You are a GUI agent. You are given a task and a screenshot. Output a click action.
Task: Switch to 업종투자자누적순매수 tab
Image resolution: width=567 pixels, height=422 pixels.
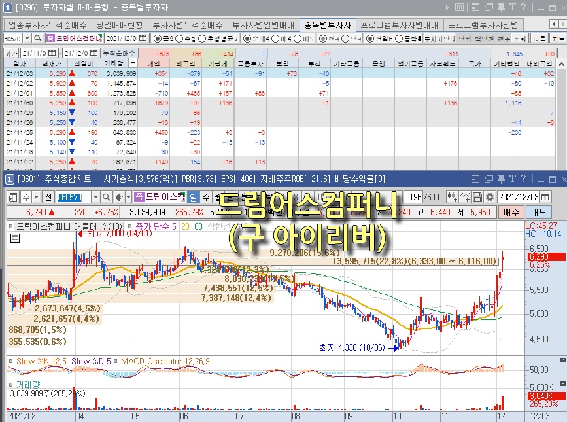pos(48,25)
